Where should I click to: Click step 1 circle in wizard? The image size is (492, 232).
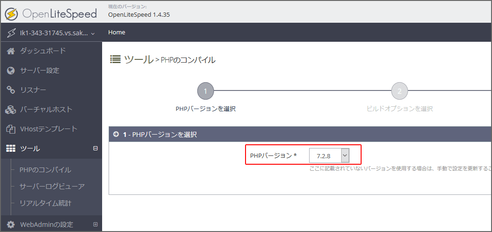[206, 91]
